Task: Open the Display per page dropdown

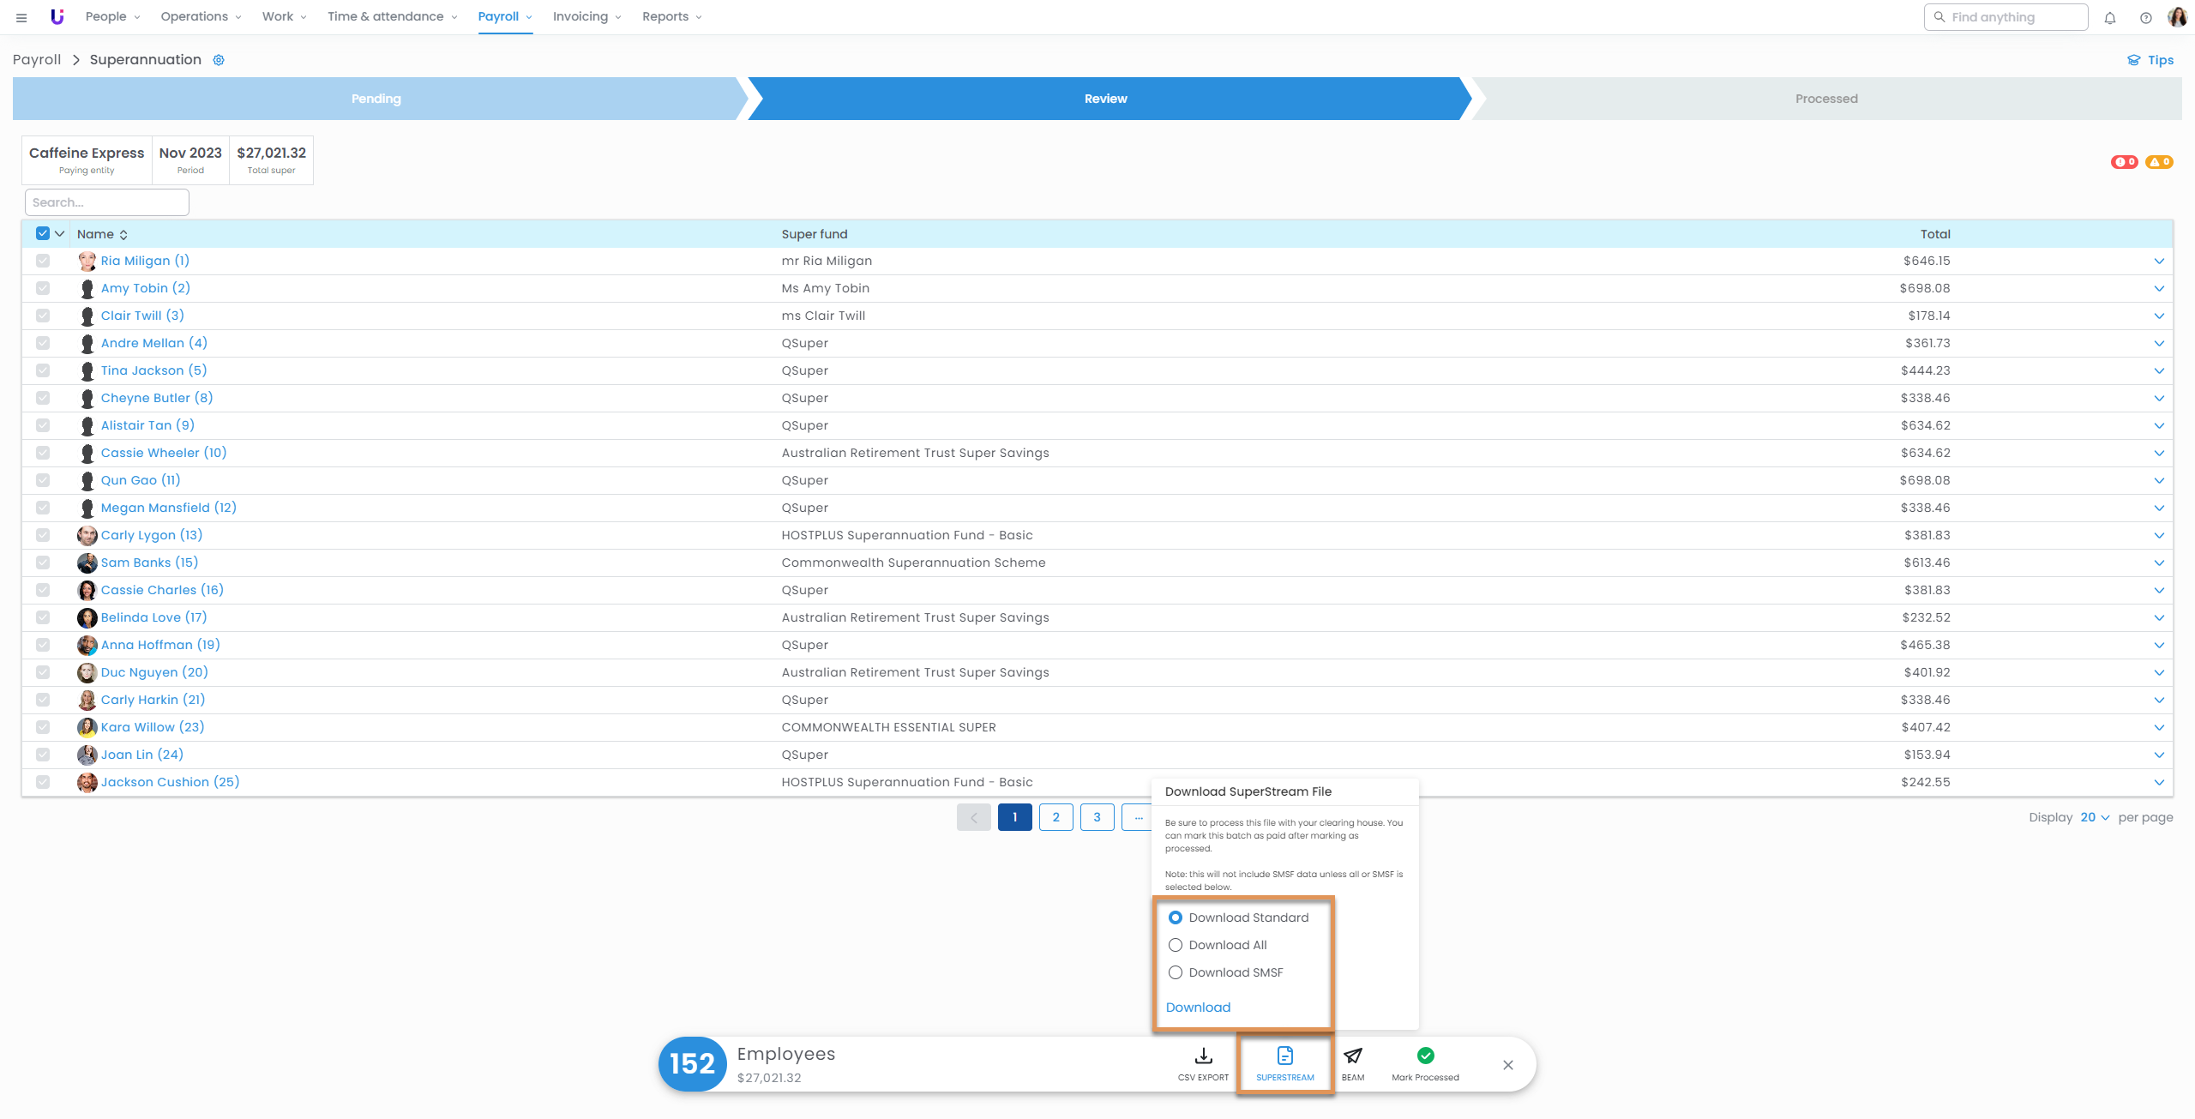Action: pyautogui.click(x=2094, y=817)
